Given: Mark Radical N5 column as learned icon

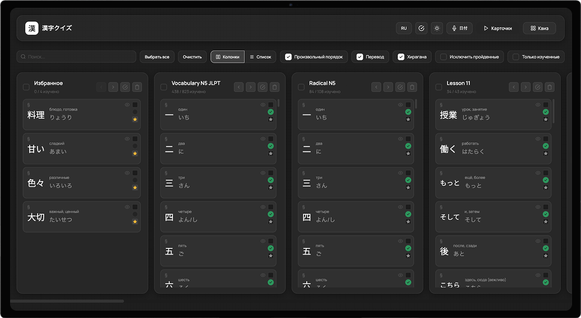Looking at the screenshot, I should point(400,87).
